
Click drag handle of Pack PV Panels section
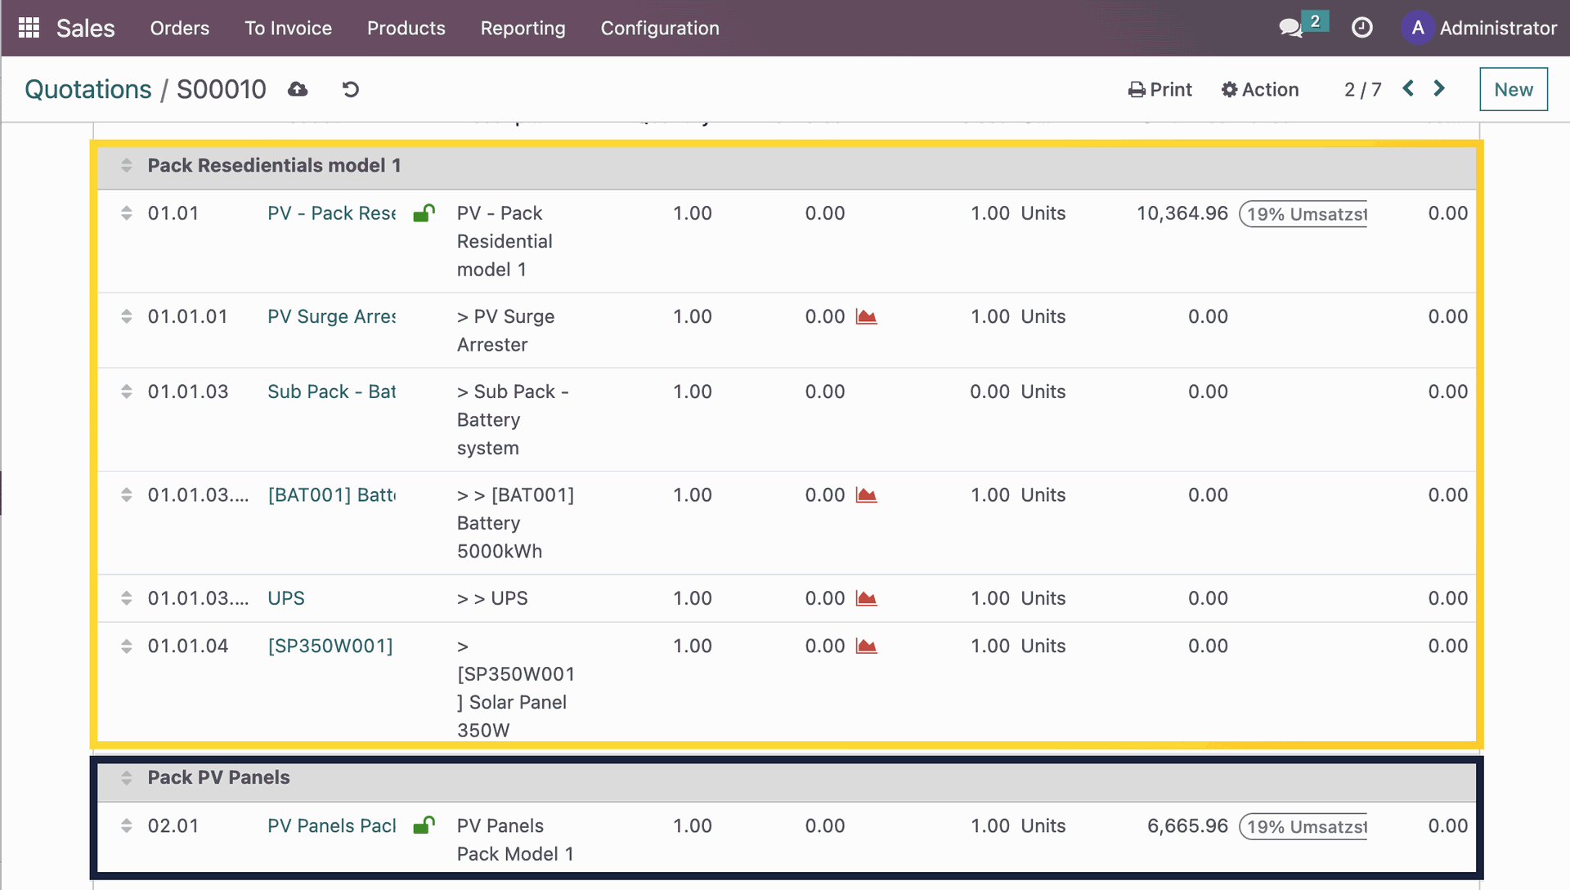coord(126,777)
